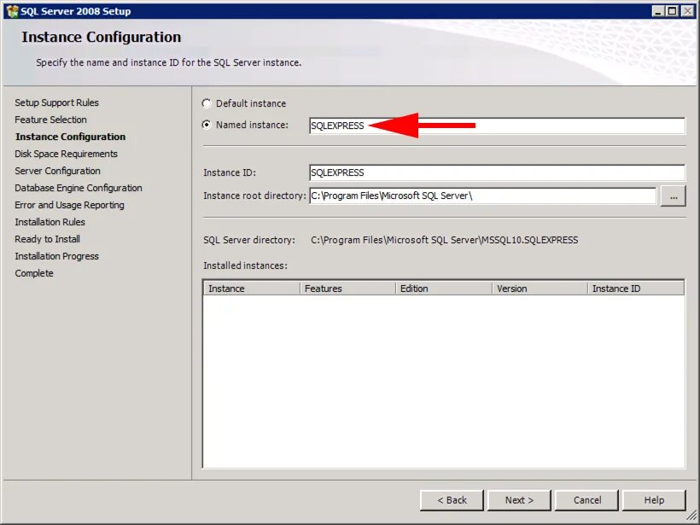This screenshot has height=525, width=700.
Task: Click the Named instance text field
Action: tap(497, 125)
